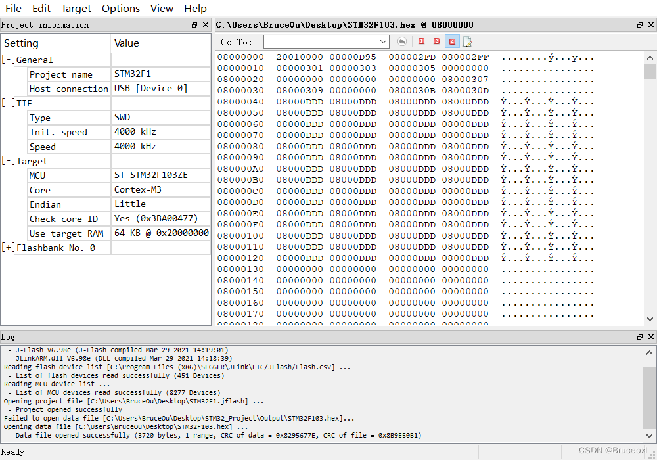Open the Options menu

click(121, 9)
